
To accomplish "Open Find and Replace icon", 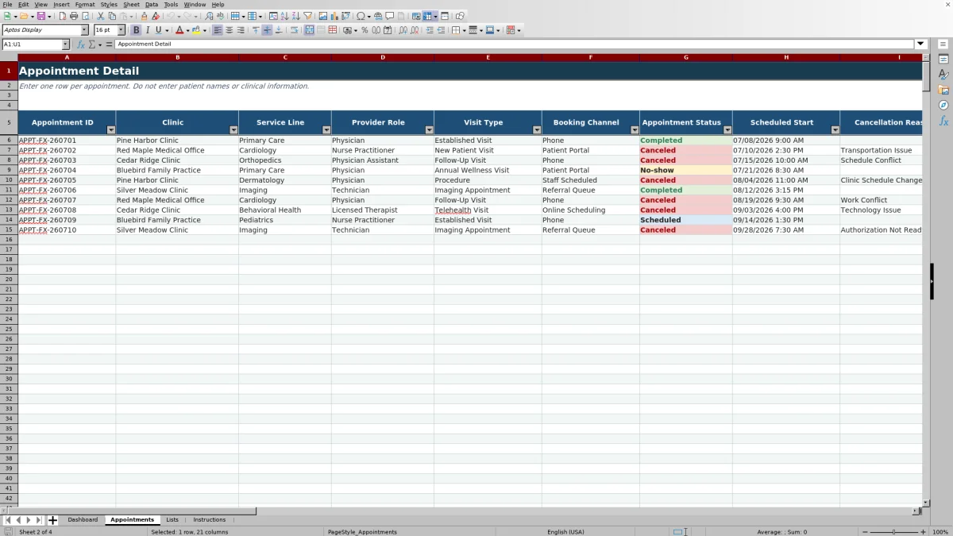I will pos(209,16).
